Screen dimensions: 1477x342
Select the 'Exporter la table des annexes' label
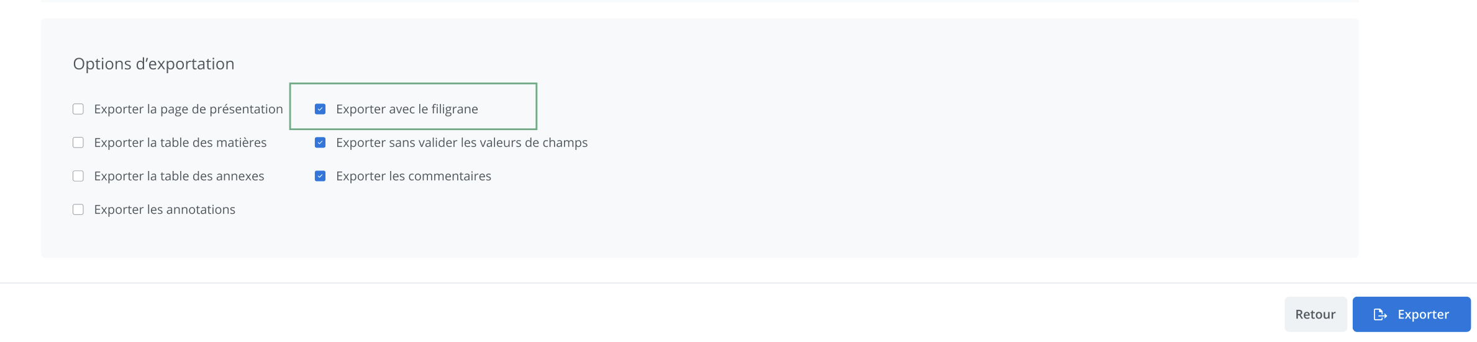(x=179, y=176)
